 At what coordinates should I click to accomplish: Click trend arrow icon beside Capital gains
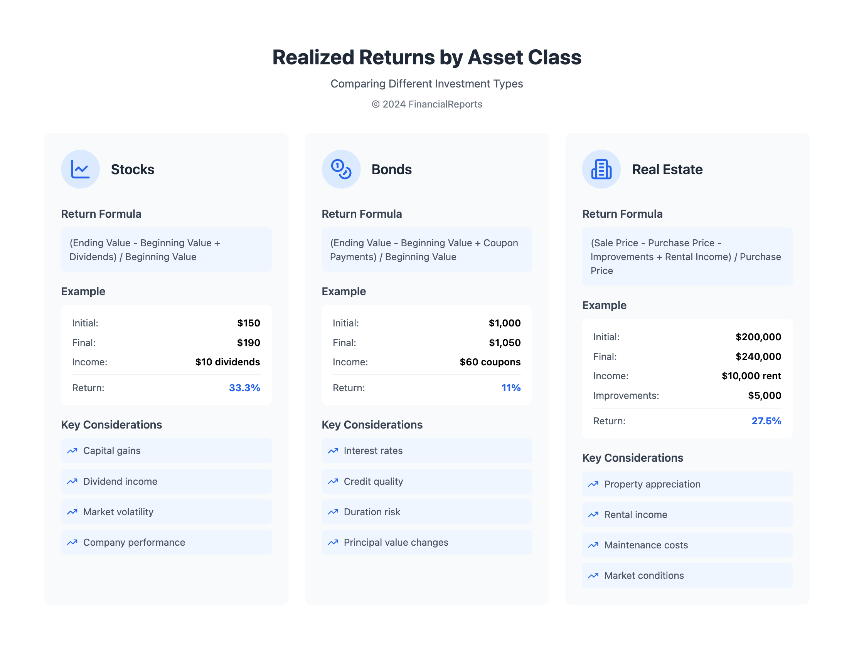tap(72, 451)
